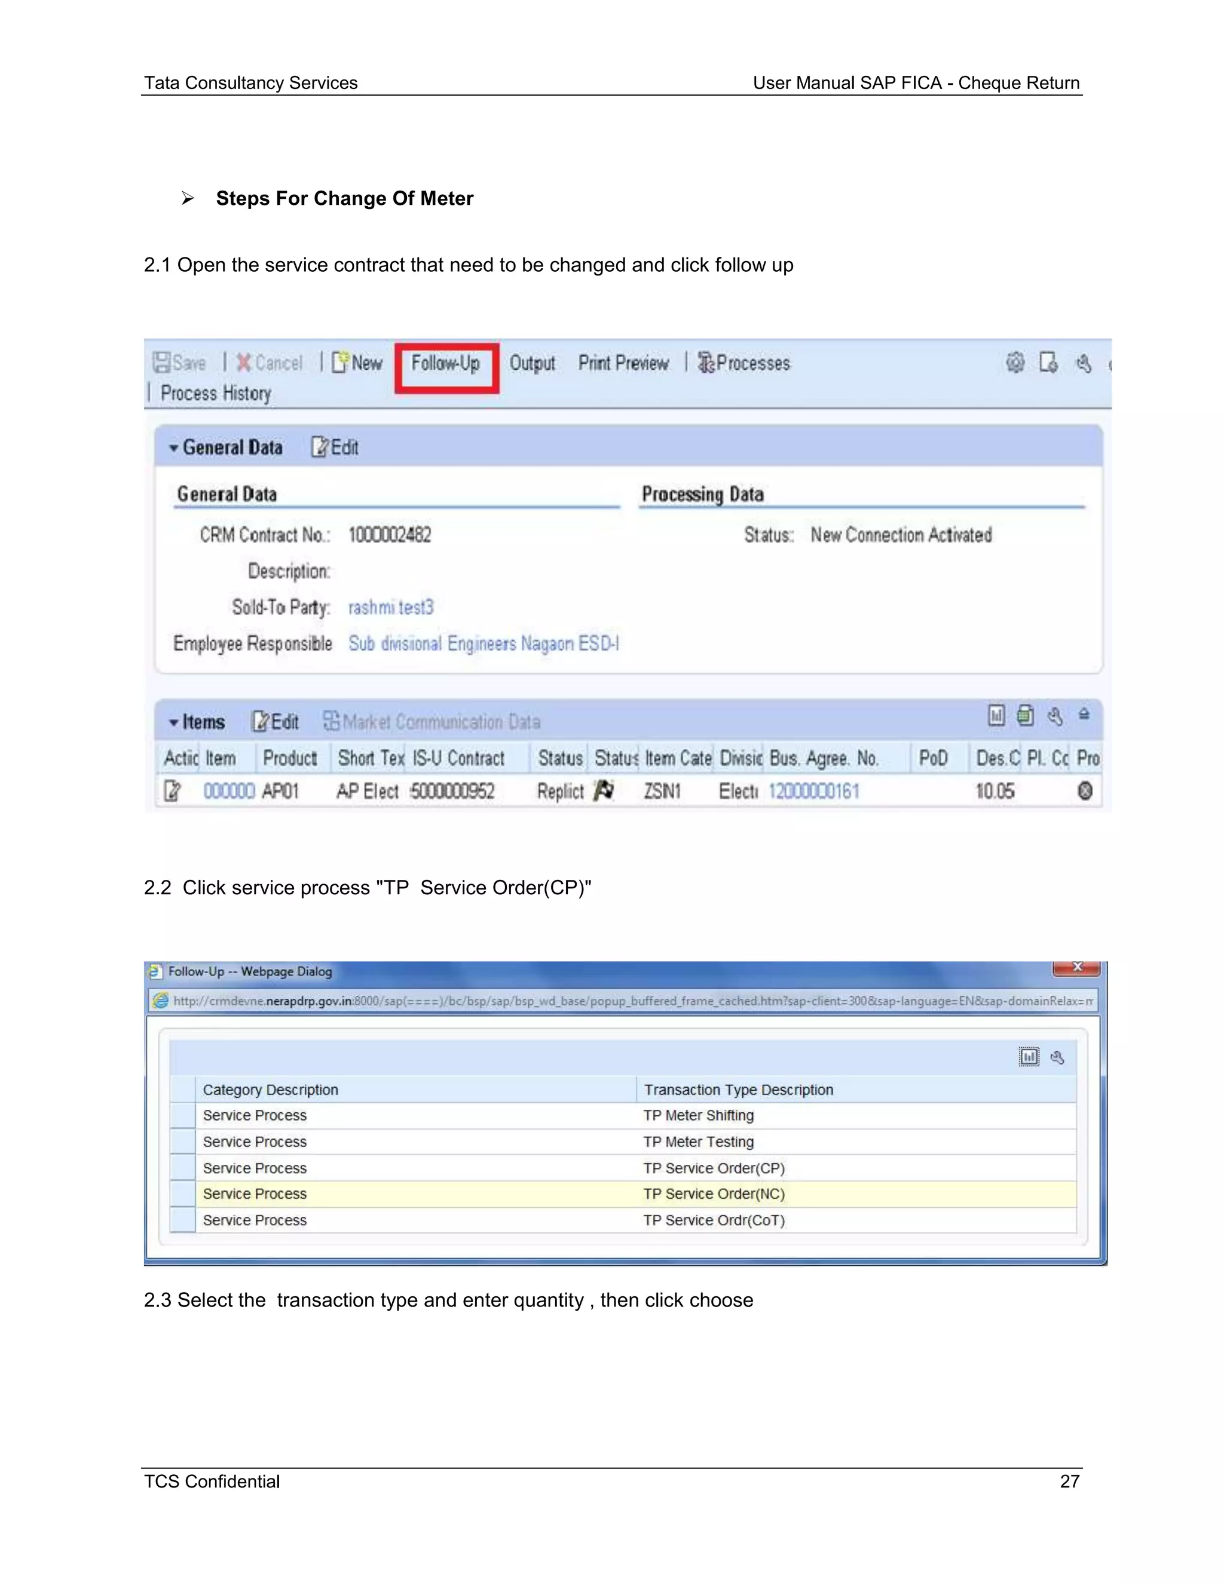Click the Cancel X icon
The image size is (1224, 1583).
244,363
